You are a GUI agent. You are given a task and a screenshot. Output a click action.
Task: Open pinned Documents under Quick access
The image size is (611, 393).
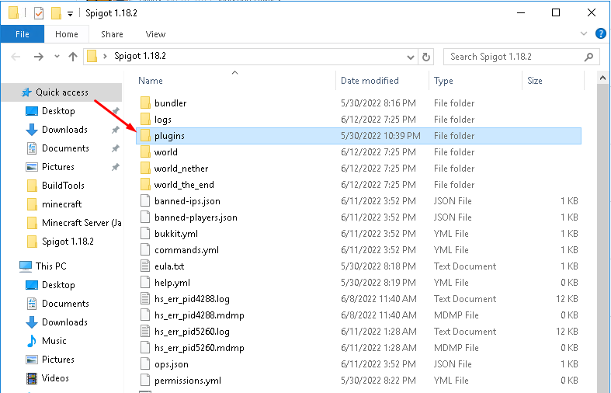[x=65, y=148]
